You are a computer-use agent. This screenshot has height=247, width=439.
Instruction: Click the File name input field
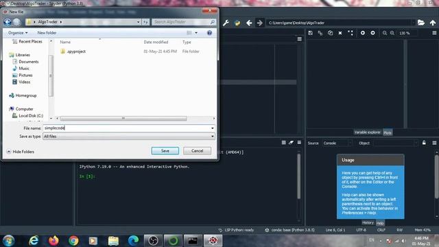[127, 128]
